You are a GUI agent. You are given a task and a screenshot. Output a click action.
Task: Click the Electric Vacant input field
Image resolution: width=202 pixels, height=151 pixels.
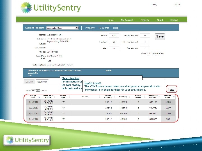(145, 42)
